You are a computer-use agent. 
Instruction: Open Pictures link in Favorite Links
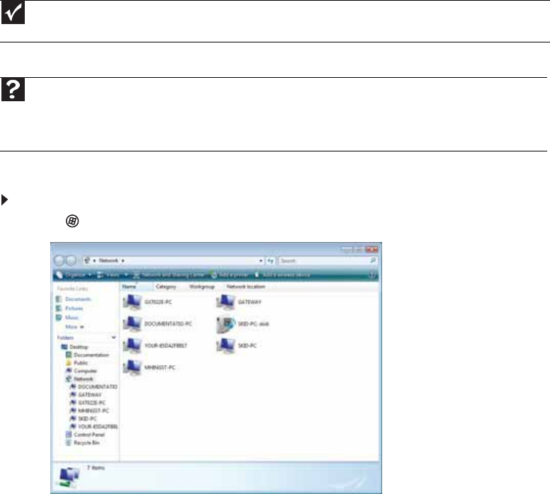pos(74,308)
